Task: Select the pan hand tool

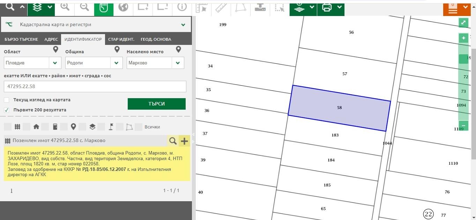Action: pos(104,7)
